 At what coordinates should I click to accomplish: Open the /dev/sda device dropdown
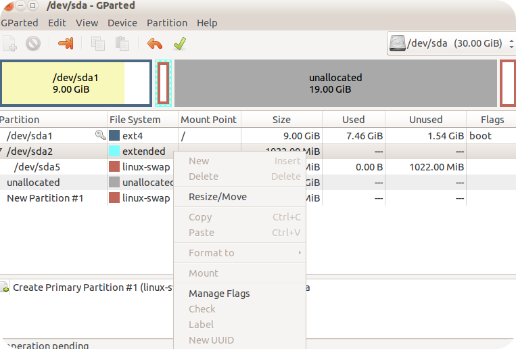(x=451, y=43)
